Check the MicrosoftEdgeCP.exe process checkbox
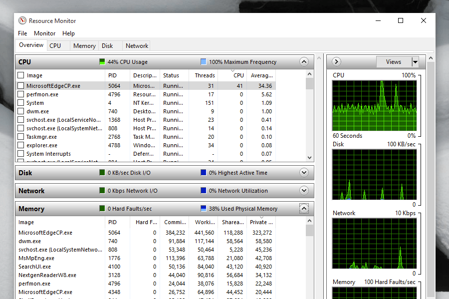The image size is (449, 299). pos(20,86)
